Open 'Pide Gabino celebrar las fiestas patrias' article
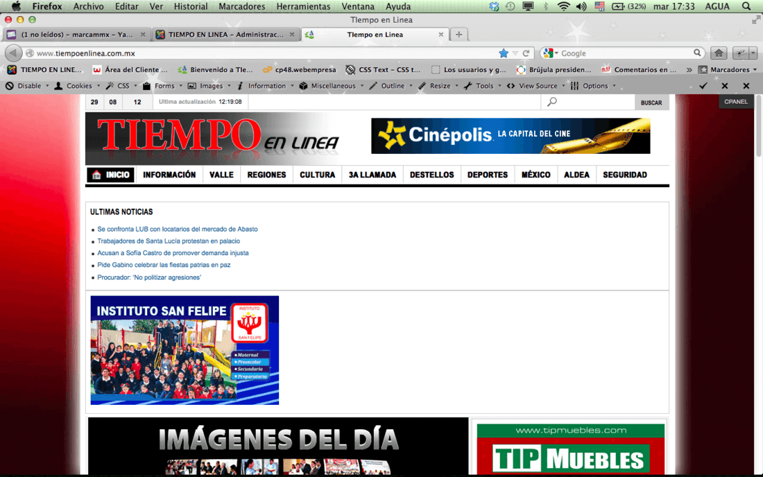This screenshot has height=477, width=763. 164,265
